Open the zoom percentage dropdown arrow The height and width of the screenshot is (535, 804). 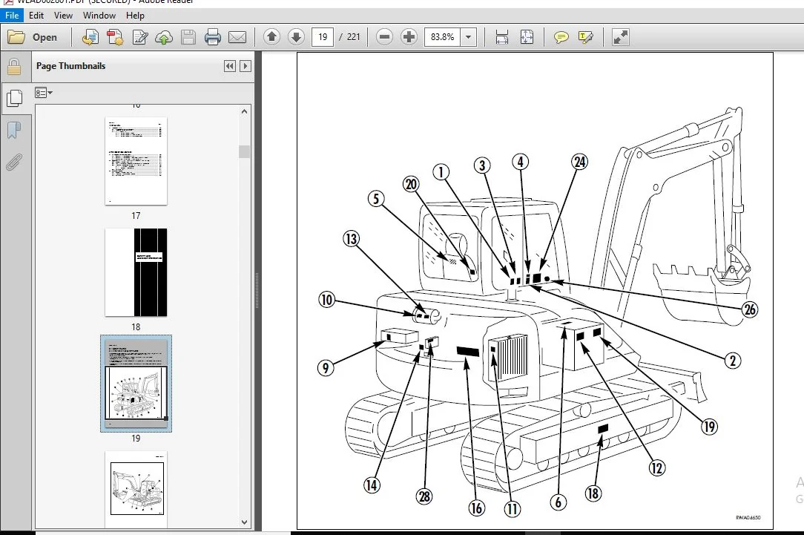(x=468, y=37)
